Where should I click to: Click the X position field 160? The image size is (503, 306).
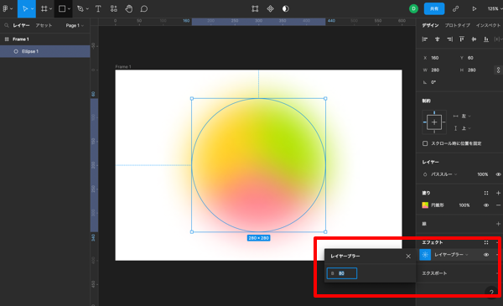(435, 58)
